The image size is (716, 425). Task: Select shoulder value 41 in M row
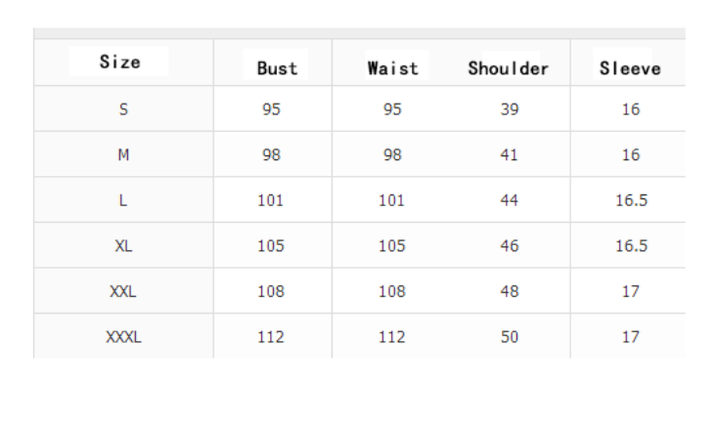[510, 155]
